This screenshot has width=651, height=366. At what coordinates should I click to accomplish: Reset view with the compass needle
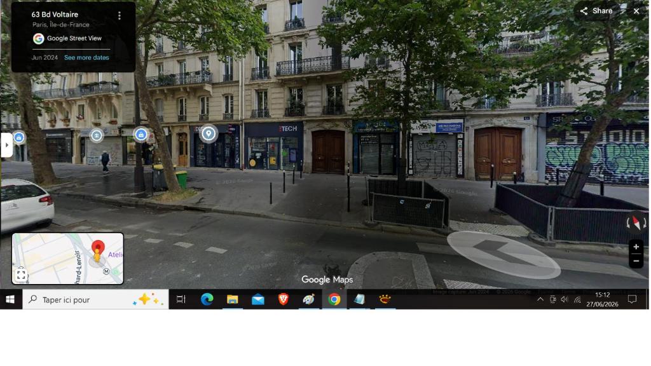pyautogui.click(x=636, y=223)
